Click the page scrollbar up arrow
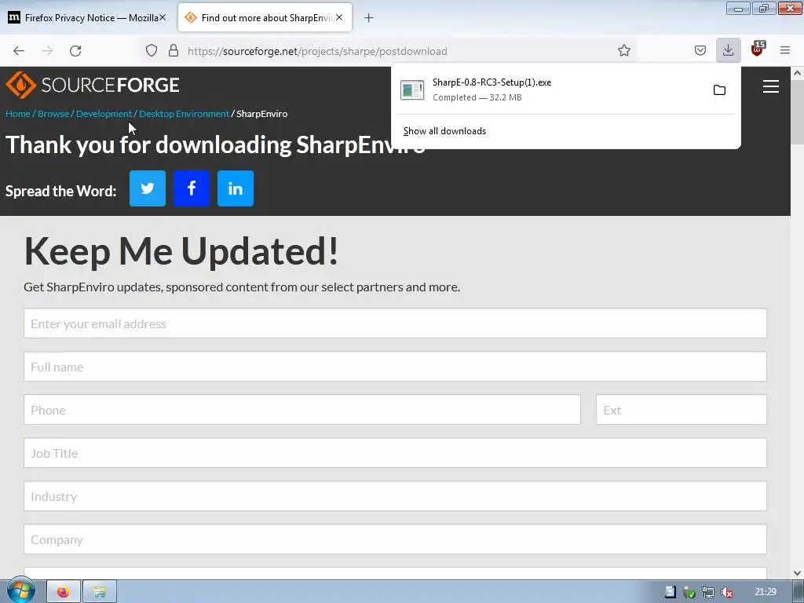Viewport: 804px width, 603px height. point(797,73)
